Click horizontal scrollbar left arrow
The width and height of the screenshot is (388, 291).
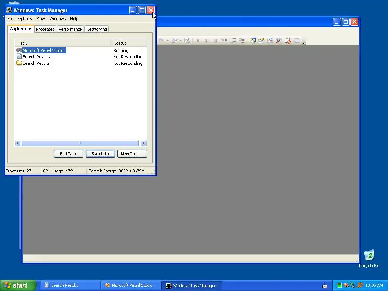click(17, 143)
